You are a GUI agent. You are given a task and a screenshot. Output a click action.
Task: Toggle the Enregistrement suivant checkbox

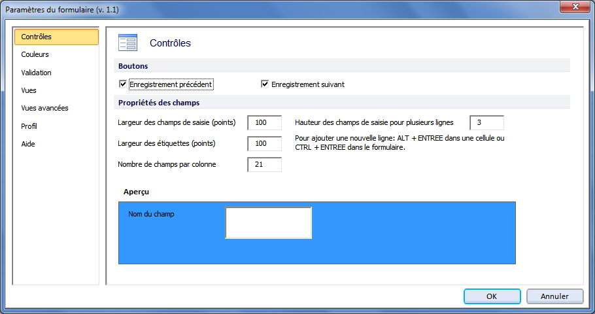pyautogui.click(x=265, y=84)
